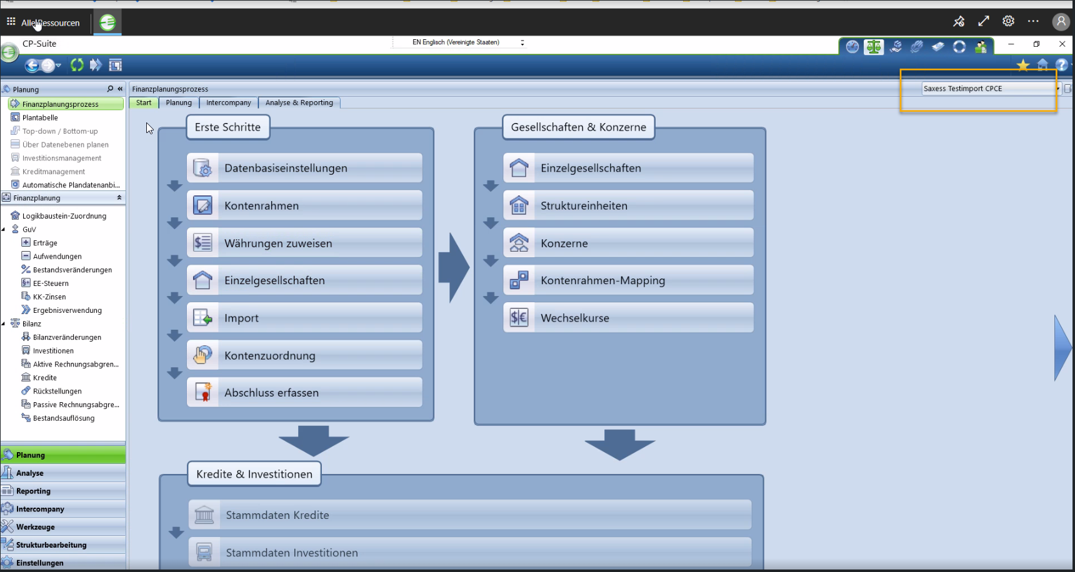The image size is (1075, 572).
Task: Open the unpin icon in top bar
Action: pyautogui.click(x=959, y=22)
